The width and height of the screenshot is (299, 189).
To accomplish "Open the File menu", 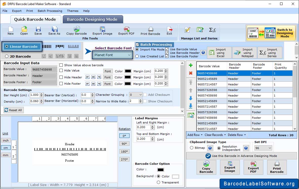I will pos(5,11).
